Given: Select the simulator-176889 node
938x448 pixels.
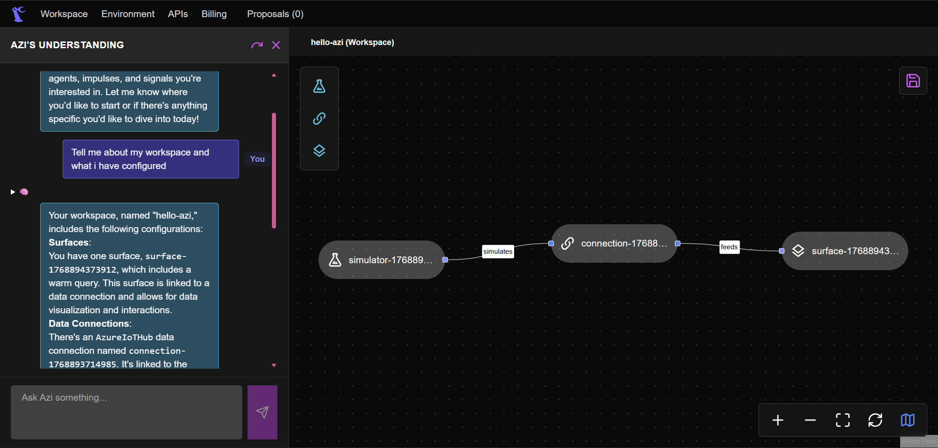Looking at the screenshot, I should (x=382, y=260).
